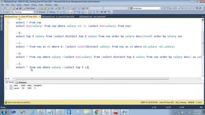Screen dimensions: 205x115
Task: Click the Paste icon in toolbar
Action: pyautogui.click(x=59, y=8)
